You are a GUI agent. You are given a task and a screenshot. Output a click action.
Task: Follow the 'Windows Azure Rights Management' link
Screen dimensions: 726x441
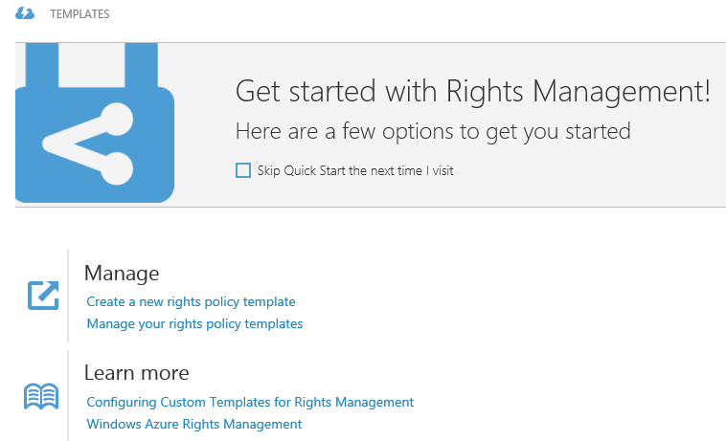click(x=193, y=424)
